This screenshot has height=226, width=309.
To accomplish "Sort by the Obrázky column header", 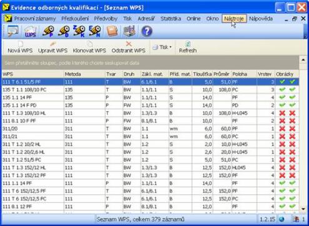I will tap(287, 74).
